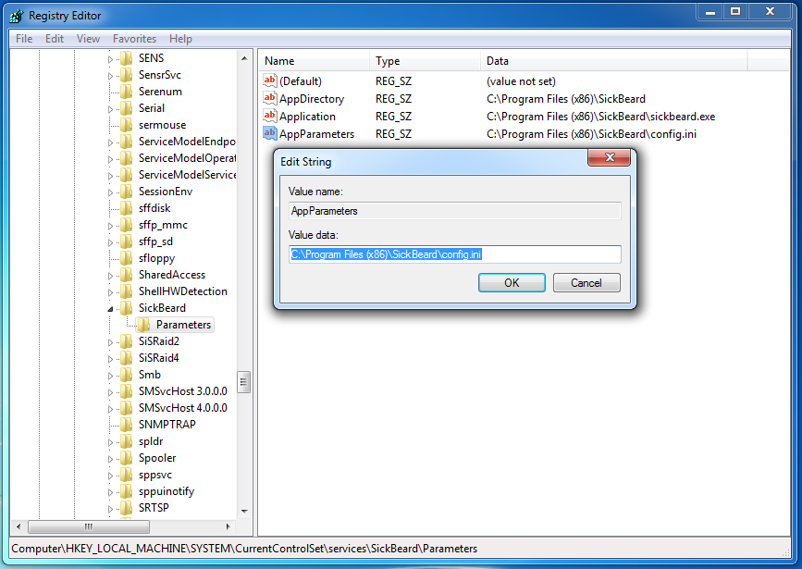Expand the SharedAccess tree node

(x=110, y=276)
